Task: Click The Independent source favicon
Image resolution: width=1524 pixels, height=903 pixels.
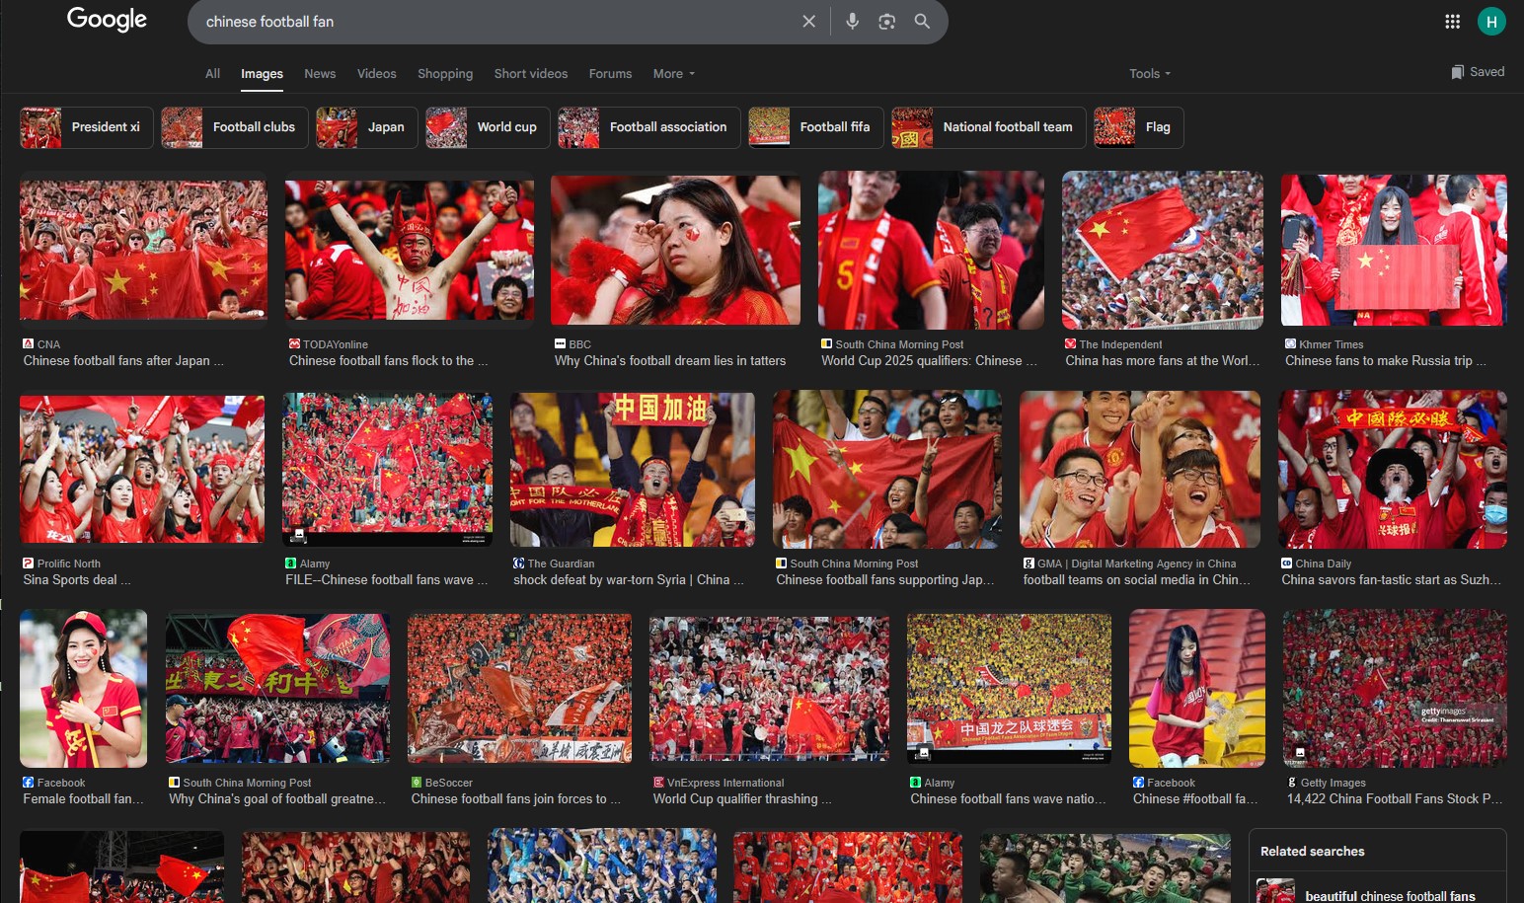Action: [1070, 344]
